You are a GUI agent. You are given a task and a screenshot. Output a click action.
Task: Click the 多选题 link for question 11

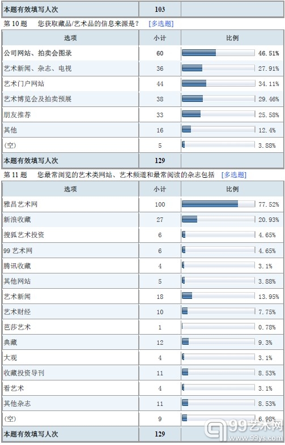point(233,175)
